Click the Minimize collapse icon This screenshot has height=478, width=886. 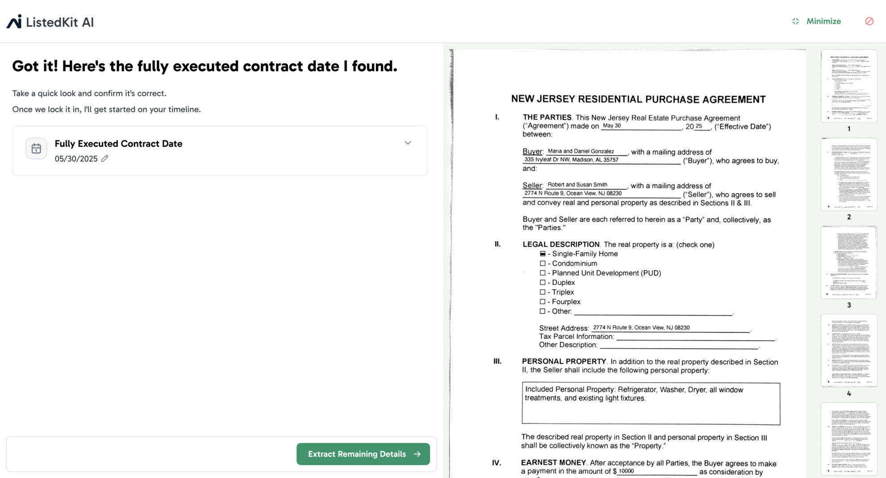tap(795, 21)
